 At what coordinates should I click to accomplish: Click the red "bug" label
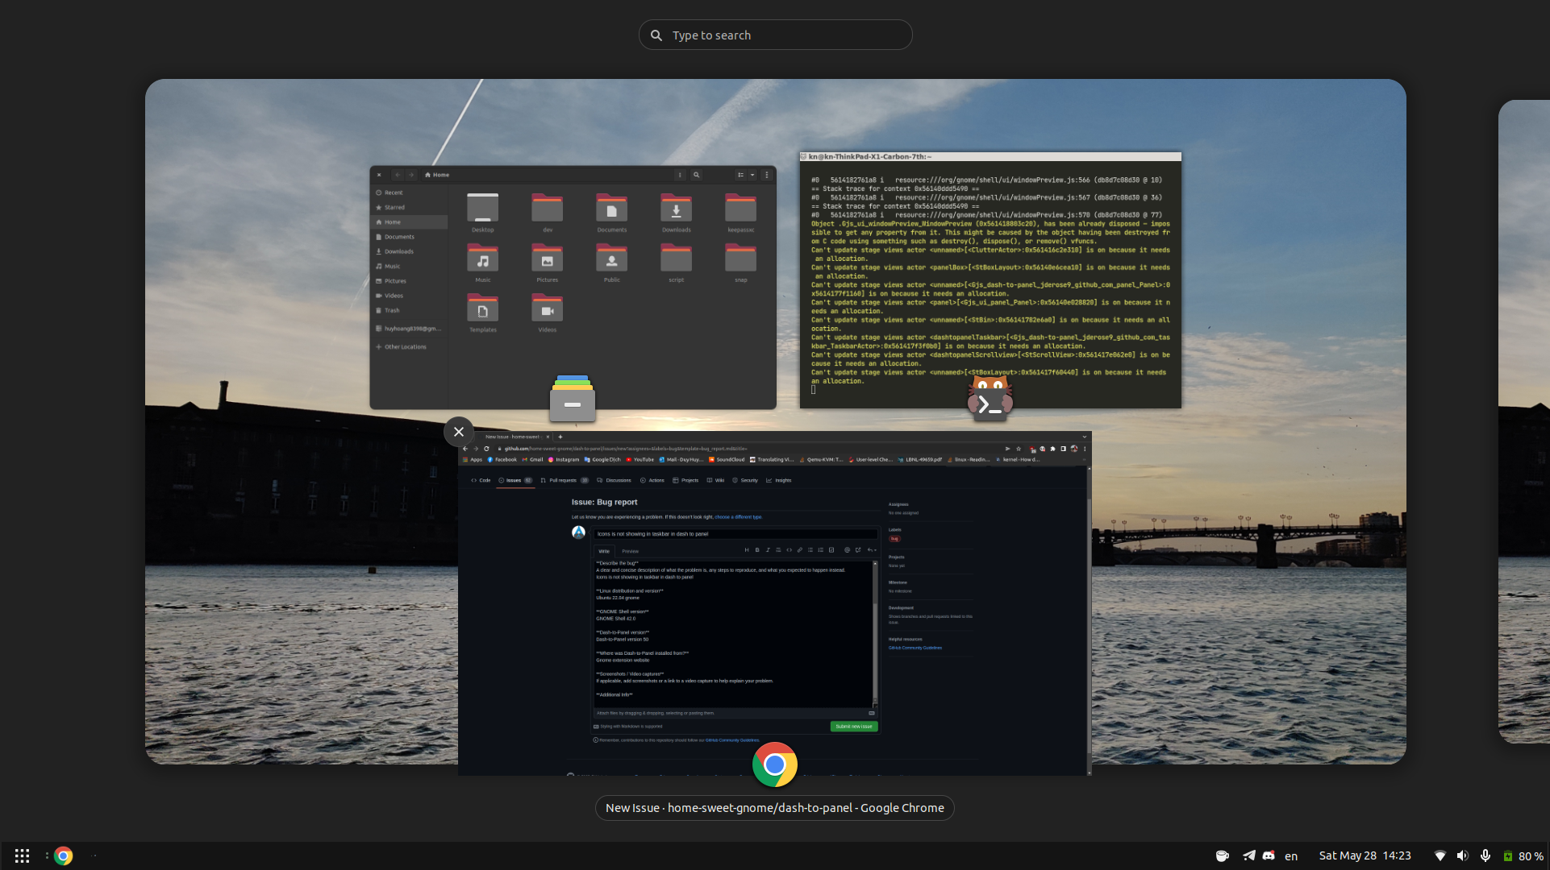pyautogui.click(x=894, y=538)
